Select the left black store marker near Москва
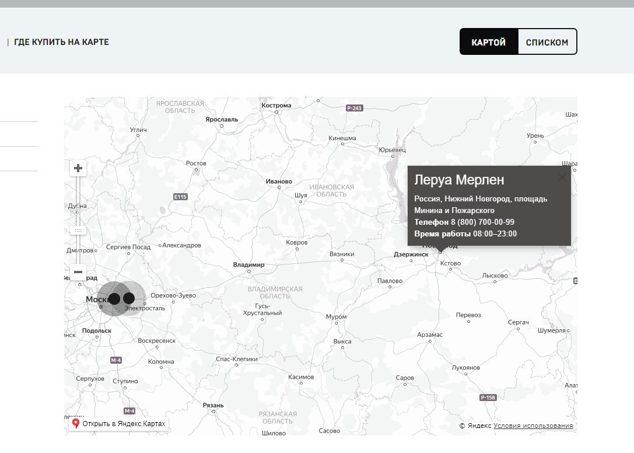 coord(114,299)
